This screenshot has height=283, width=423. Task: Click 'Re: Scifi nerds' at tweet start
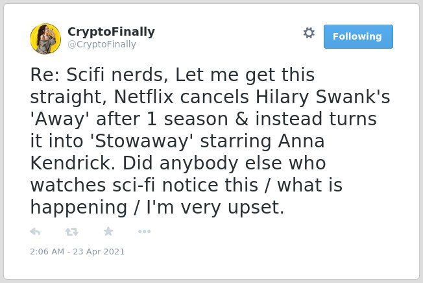point(97,75)
